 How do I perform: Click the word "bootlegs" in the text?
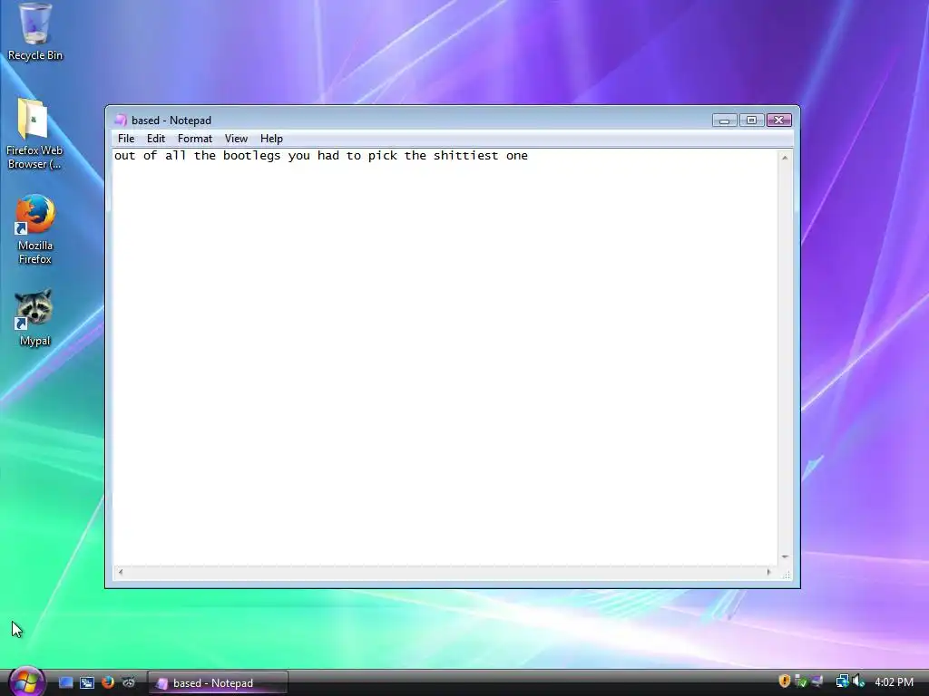(252, 156)
